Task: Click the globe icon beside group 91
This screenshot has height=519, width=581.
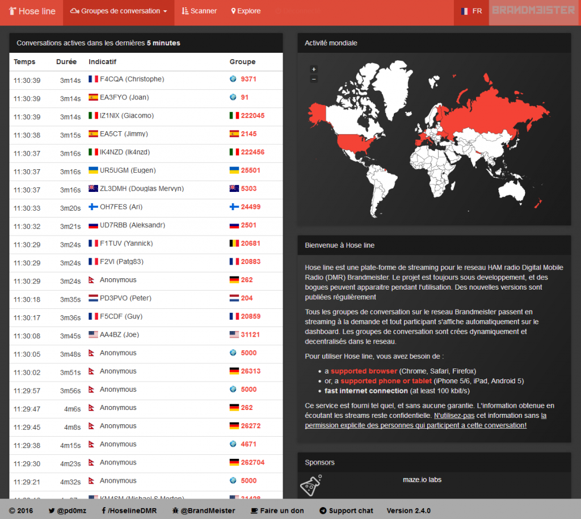Action: point(233,97)
